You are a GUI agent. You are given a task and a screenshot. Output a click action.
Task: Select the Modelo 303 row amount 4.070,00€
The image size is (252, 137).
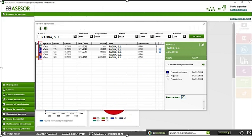tap(102, 57)
